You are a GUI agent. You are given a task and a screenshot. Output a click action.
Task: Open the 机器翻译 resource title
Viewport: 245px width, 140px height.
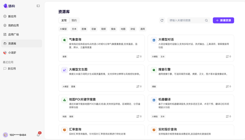164,99
